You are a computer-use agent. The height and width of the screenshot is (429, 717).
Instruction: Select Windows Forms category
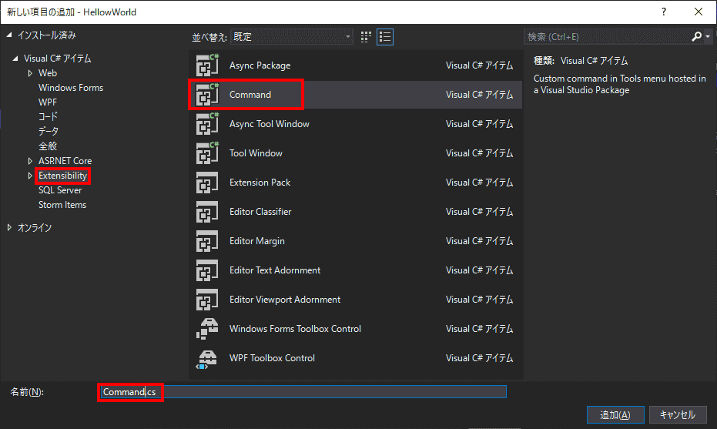[x=71, y=88]
